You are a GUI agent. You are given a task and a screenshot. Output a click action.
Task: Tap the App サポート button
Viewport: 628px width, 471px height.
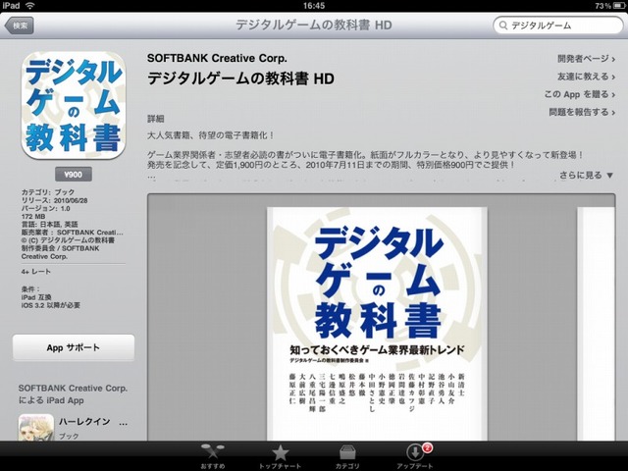point(74,347)
